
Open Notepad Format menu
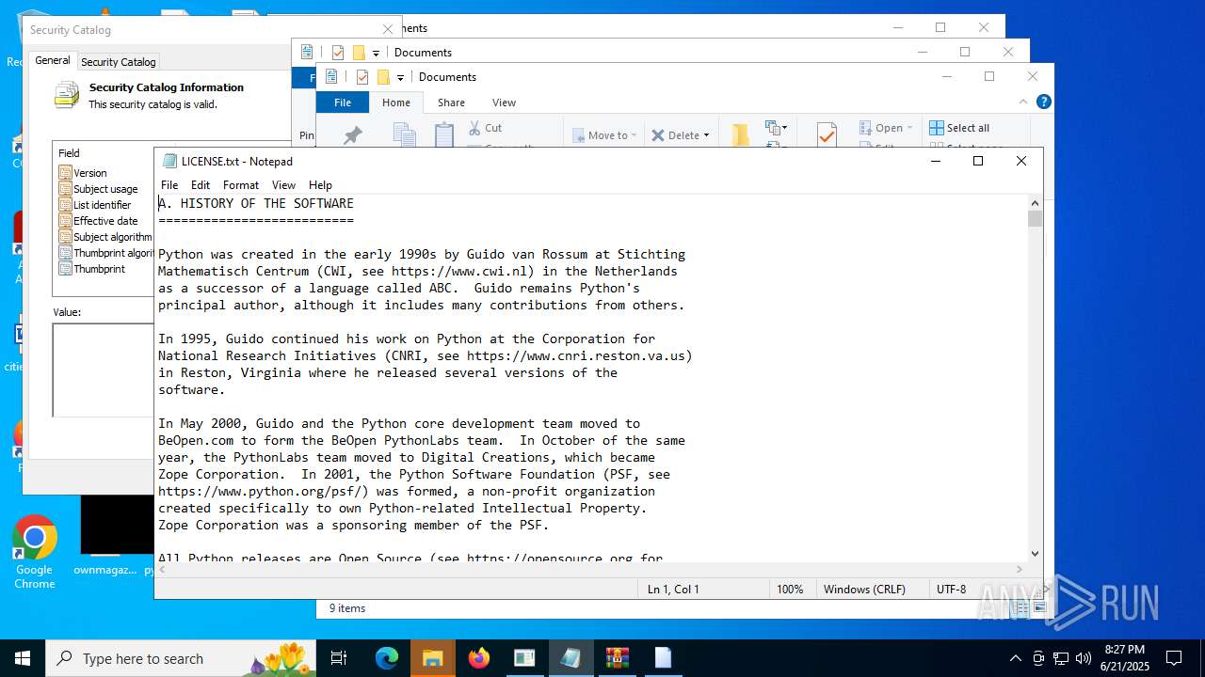click(241, 185)
